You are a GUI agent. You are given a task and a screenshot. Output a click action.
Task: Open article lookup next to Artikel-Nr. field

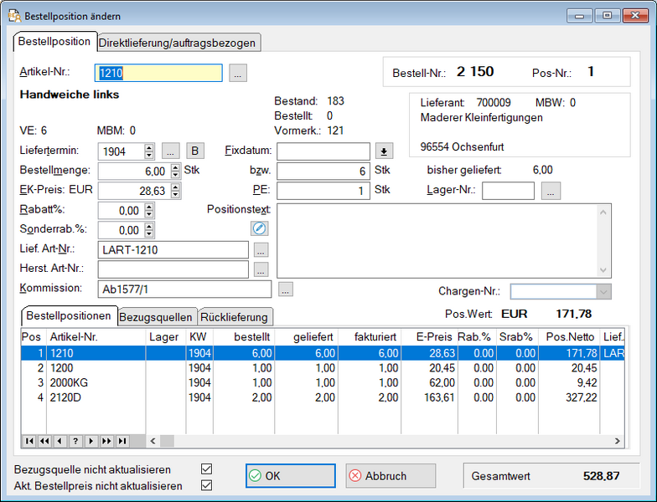click(239, 74)
